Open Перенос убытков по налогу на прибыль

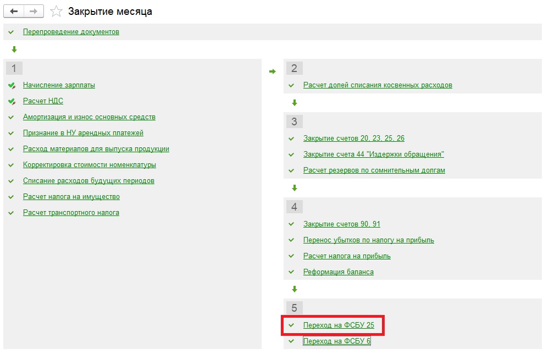(368, 240)
